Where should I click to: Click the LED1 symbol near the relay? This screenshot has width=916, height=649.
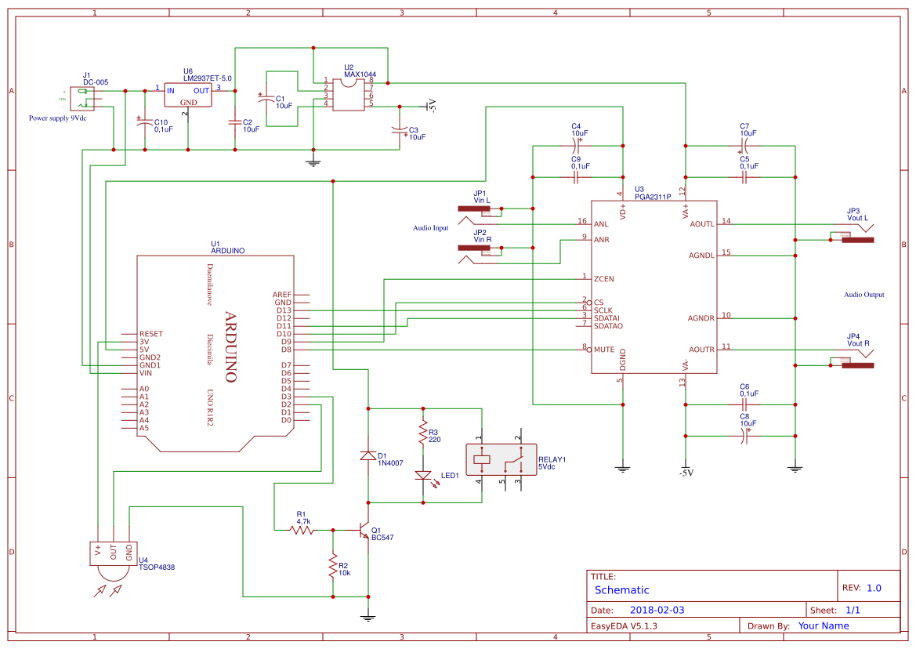tap(423, 474)
